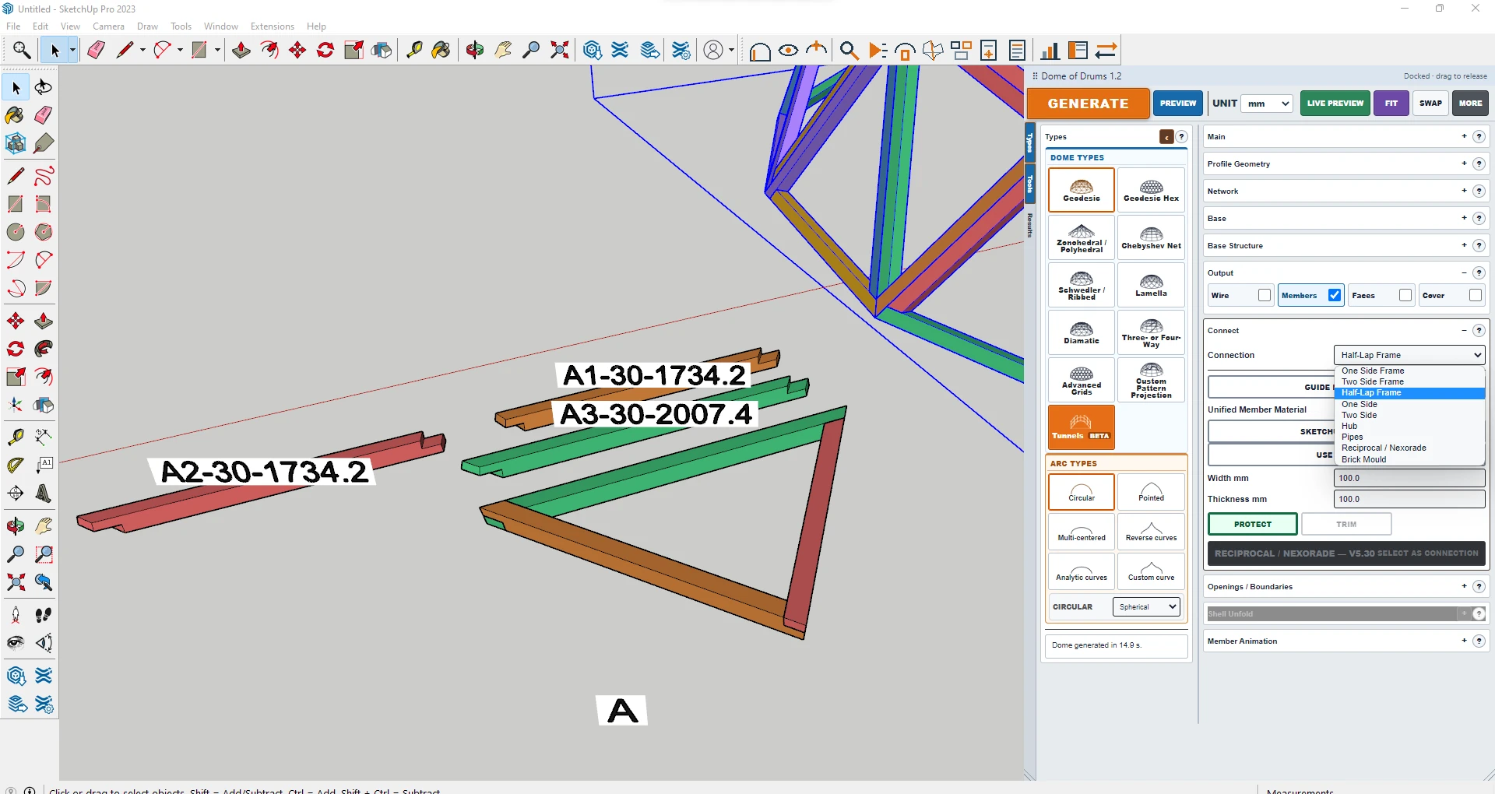Toggle the LIVE PREVIEW button
This screenshot has width=1495, height=794.
[1335, 103]
